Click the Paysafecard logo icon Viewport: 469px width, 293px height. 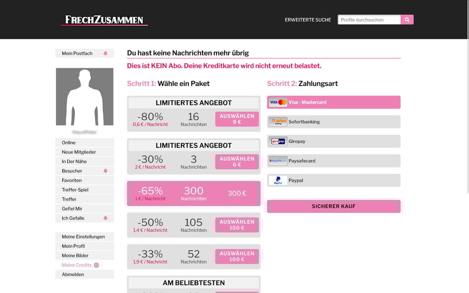click(278, 161)
